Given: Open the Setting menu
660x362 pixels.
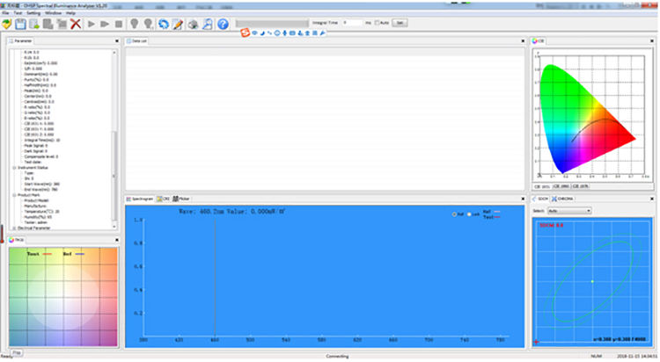Looking at the screenshot, I should 33,13.
